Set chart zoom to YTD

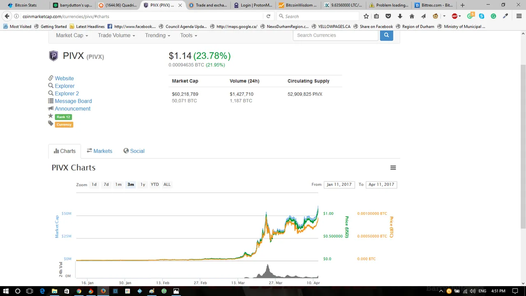click(155, 185)
